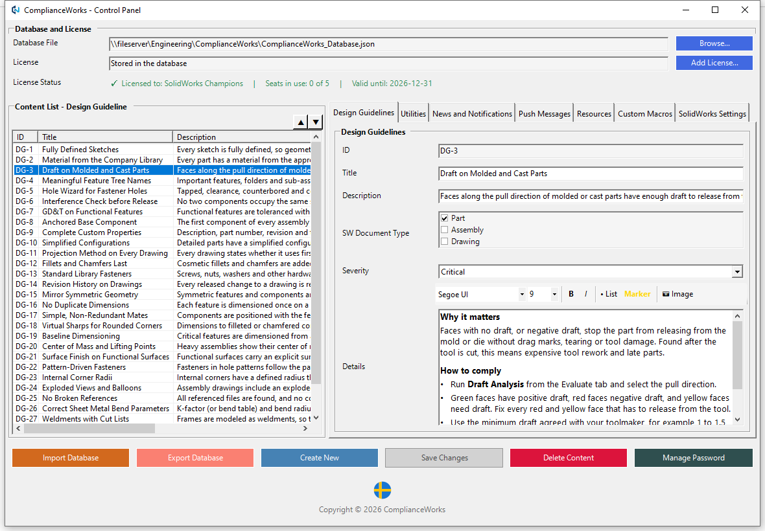765x531 pixels.
Task: Select row 'Mirror Symmetric Geometry'
Action: click(x=162, y=295)
